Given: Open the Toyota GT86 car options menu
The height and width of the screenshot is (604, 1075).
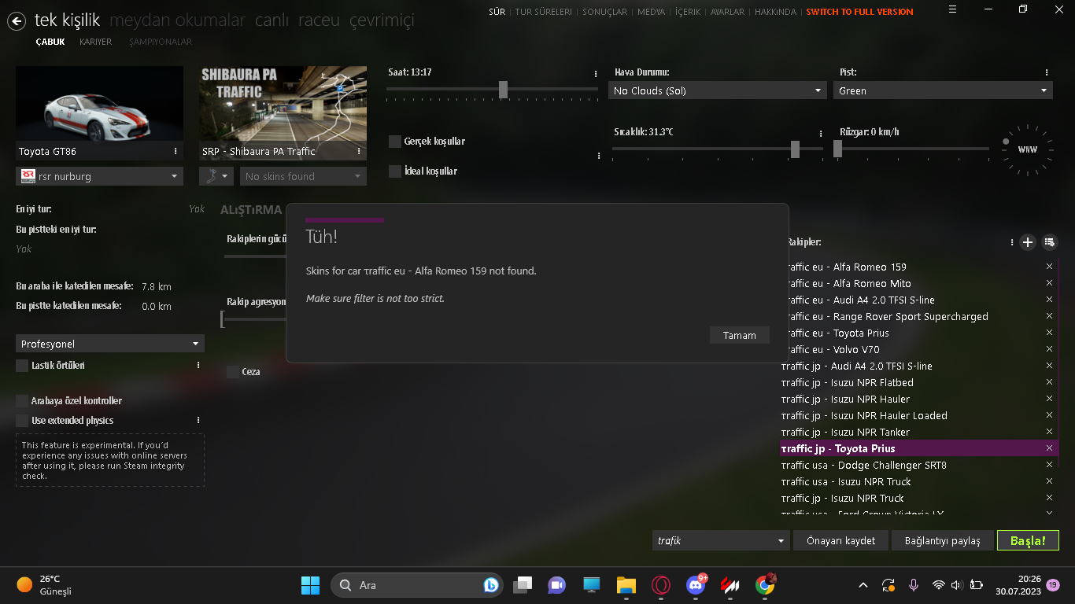Looking at the screenshot, I should tap(175, 152).
